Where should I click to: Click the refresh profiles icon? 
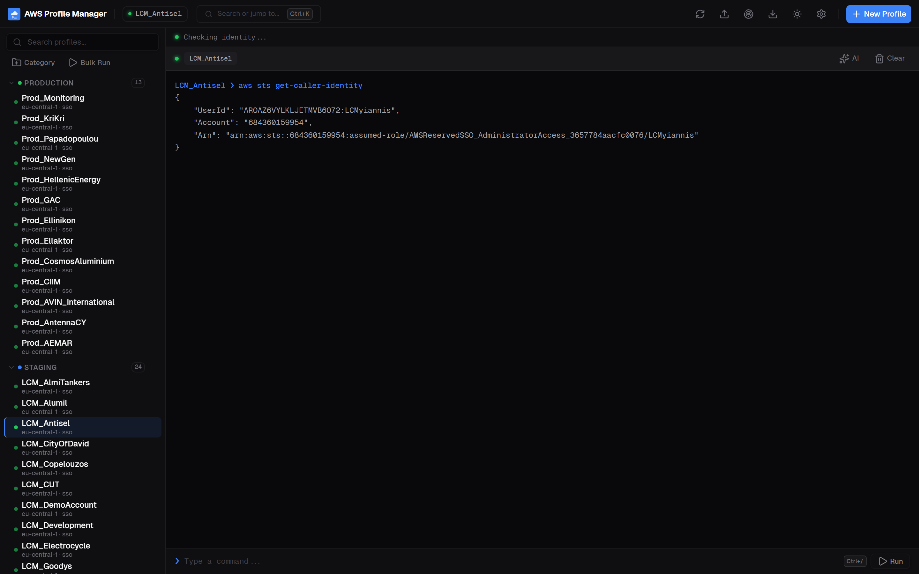pyautogui.click(x=700, y=14)
